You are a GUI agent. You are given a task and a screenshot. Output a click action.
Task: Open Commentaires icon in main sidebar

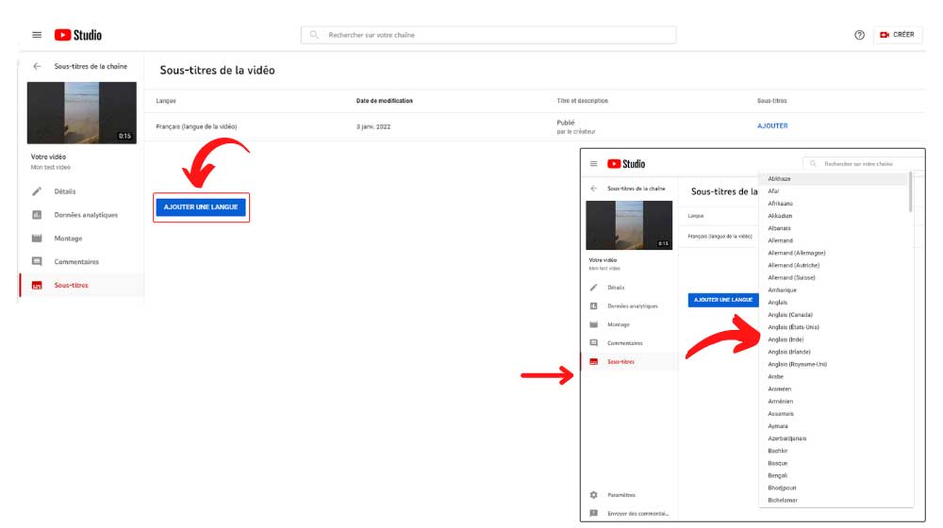37,261
